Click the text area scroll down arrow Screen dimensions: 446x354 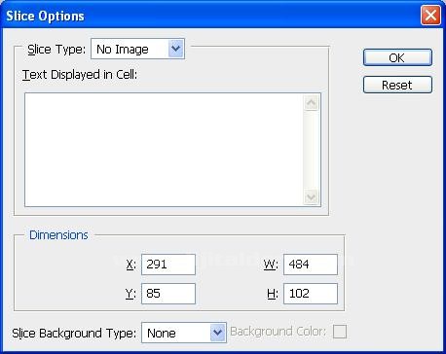tap(312, 196)
